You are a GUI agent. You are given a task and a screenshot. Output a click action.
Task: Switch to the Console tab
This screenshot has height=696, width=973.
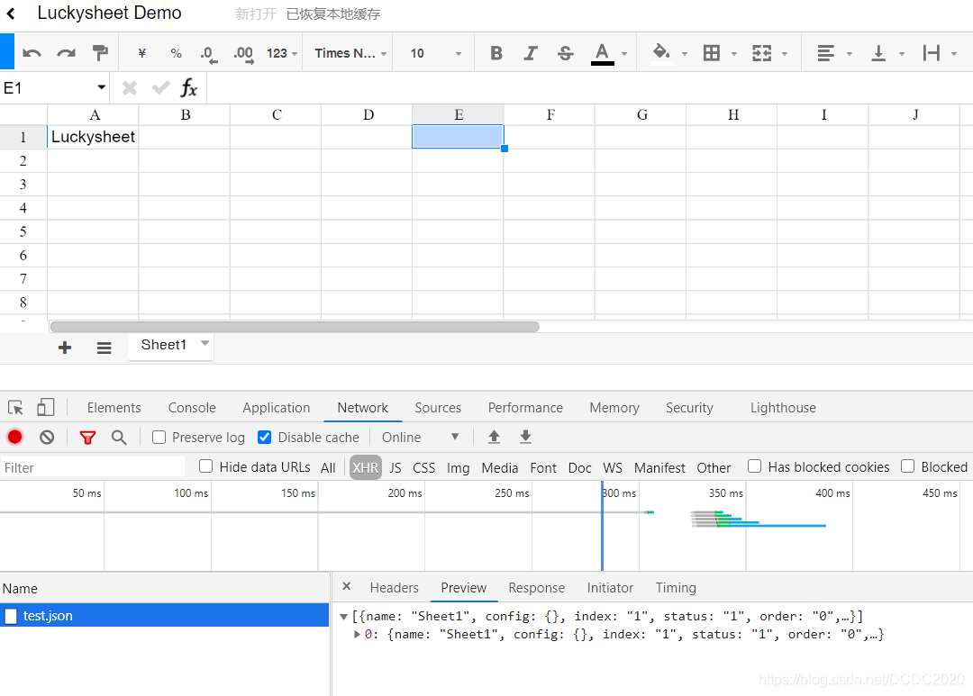[192, 408]
